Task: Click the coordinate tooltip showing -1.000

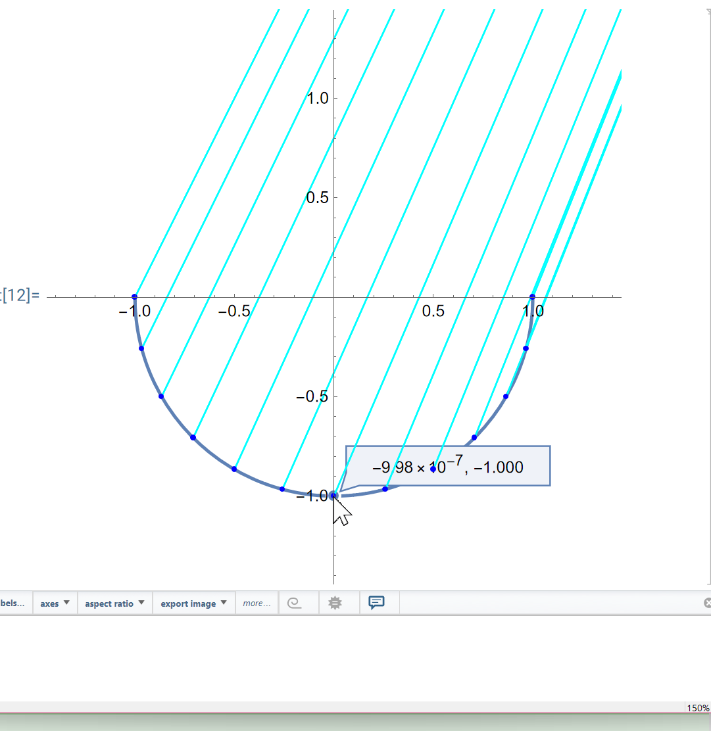Action: pyautogui.click(x=448, y=466)
